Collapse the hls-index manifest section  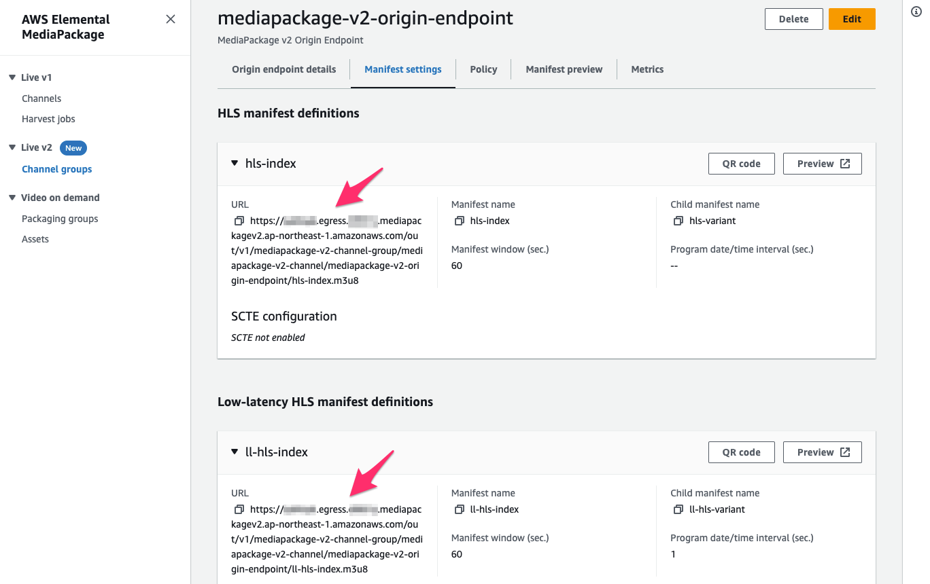(235, 163)
